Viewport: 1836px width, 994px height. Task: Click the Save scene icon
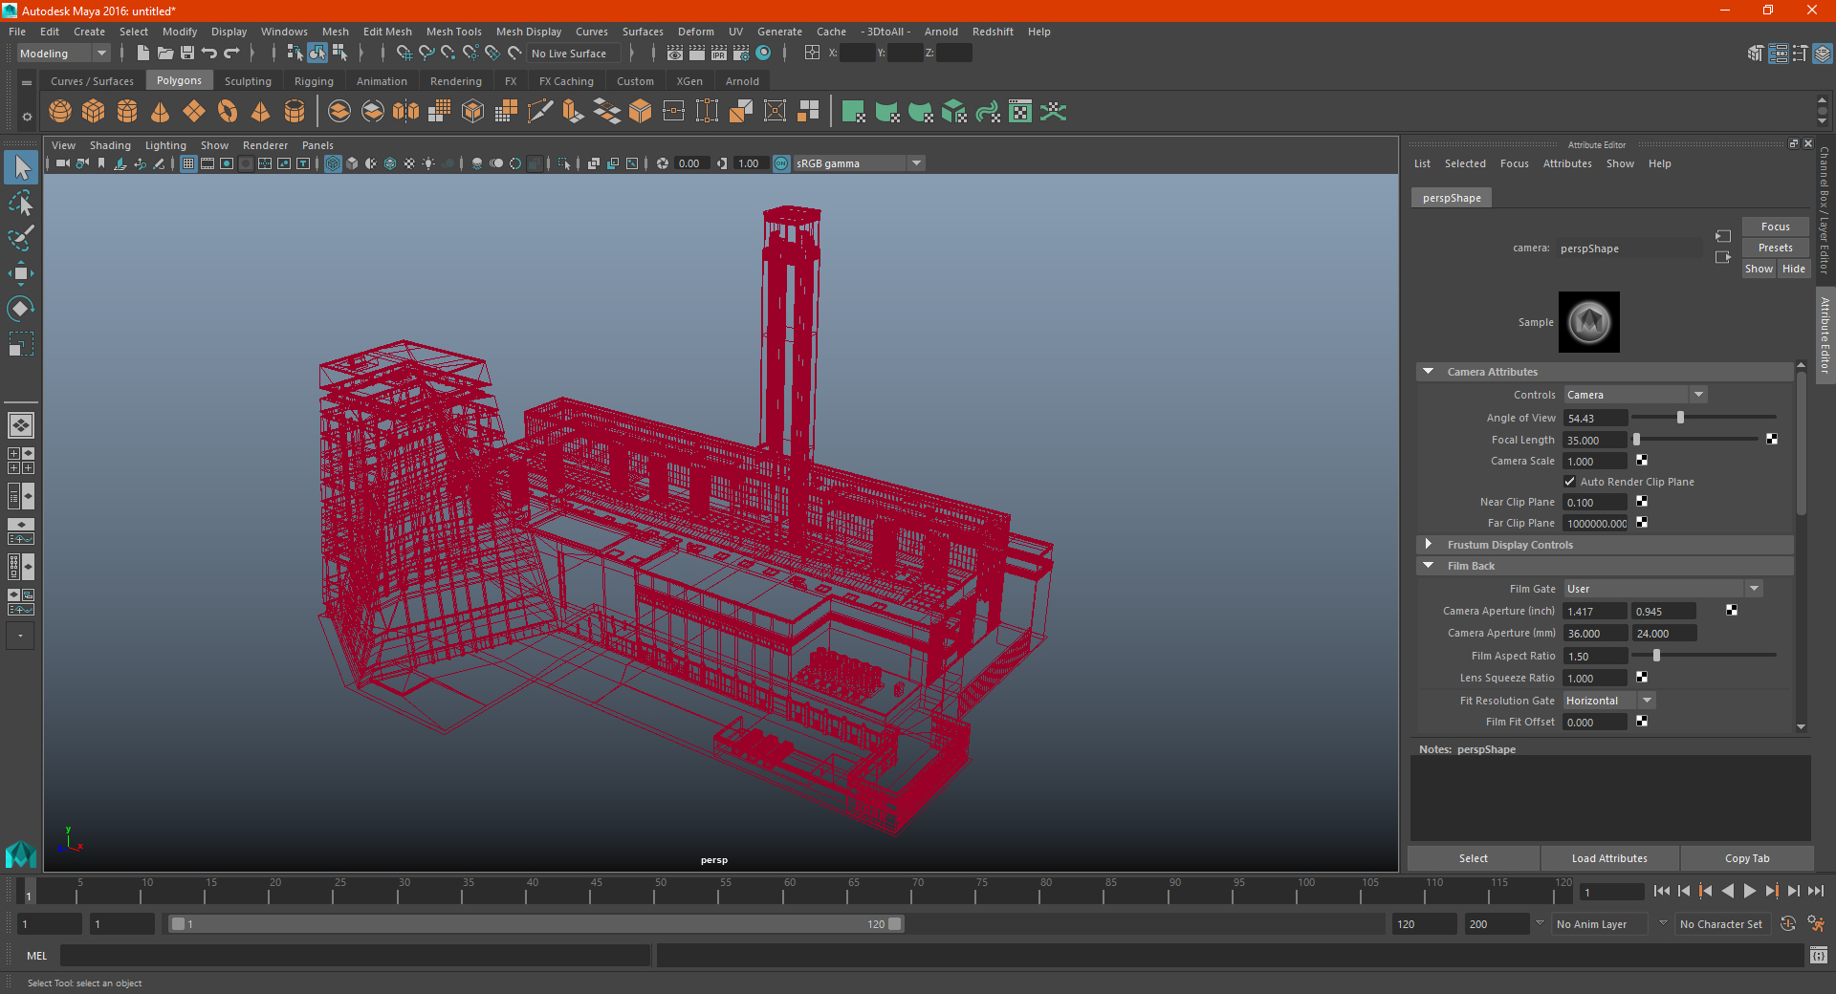tap(187, 54)
